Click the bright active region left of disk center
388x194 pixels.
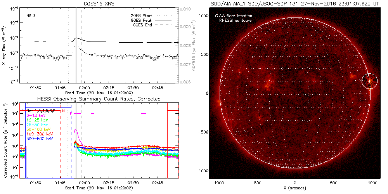point(267,82)
